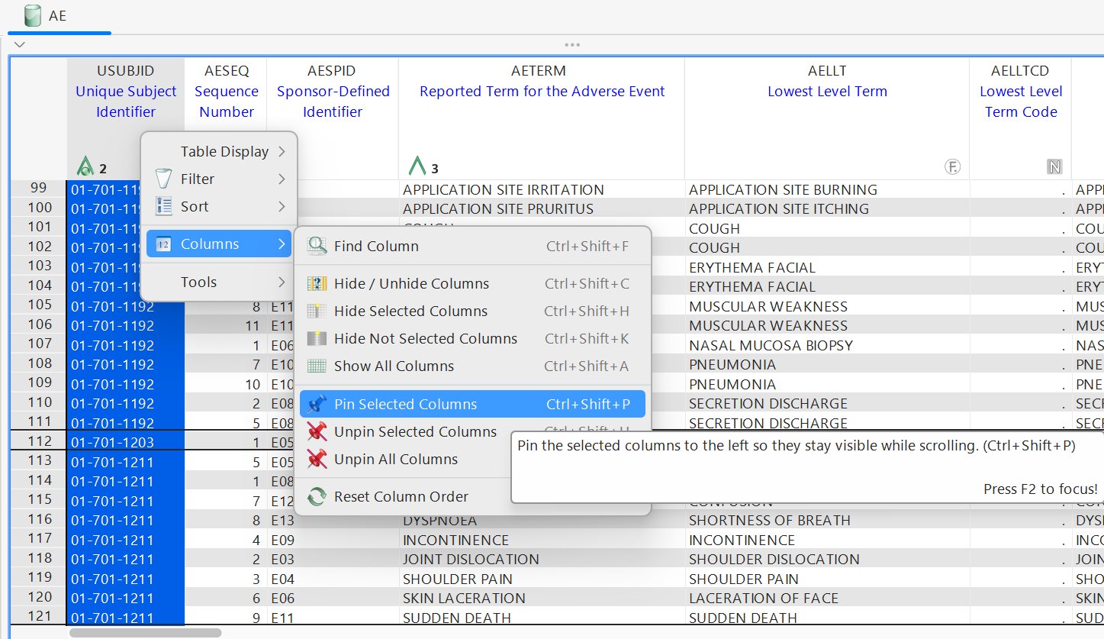
Task: Click the Reset Column Order refresh icon
Action: (x=317, y=497)
